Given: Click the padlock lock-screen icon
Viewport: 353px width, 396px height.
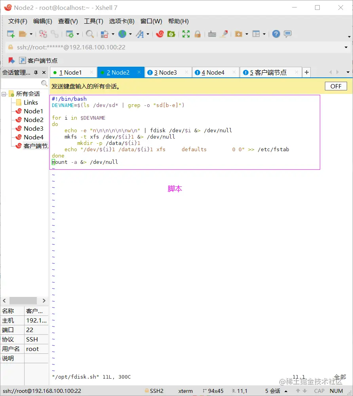Looking at the screenshot, I should (x=197, y=34).
